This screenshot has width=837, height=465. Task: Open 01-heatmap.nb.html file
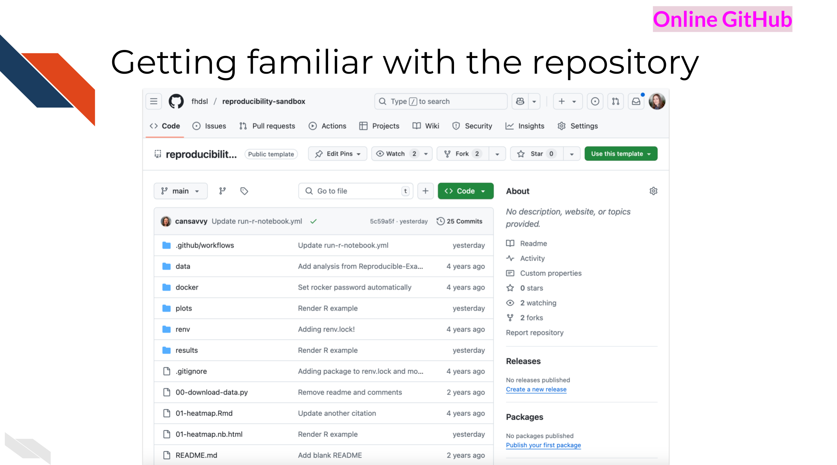coord(209,434)
